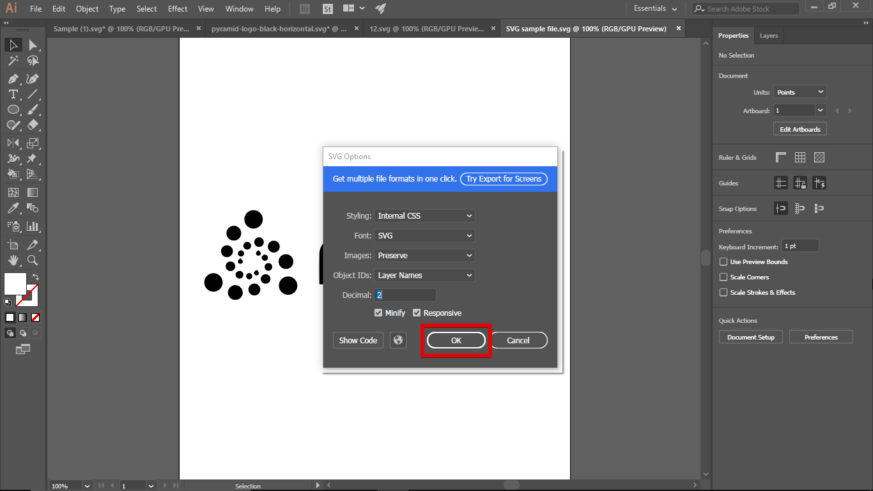Click the globe preview-in-browser icon
The height and width of the screenshot is (491, 873).
tap(398, 340)
